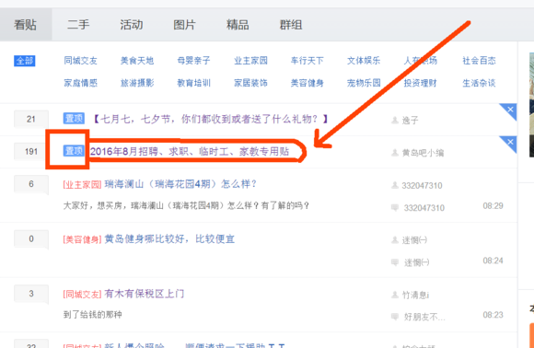Dismiss the 招聘 pinned post corner X

(510, 142)
